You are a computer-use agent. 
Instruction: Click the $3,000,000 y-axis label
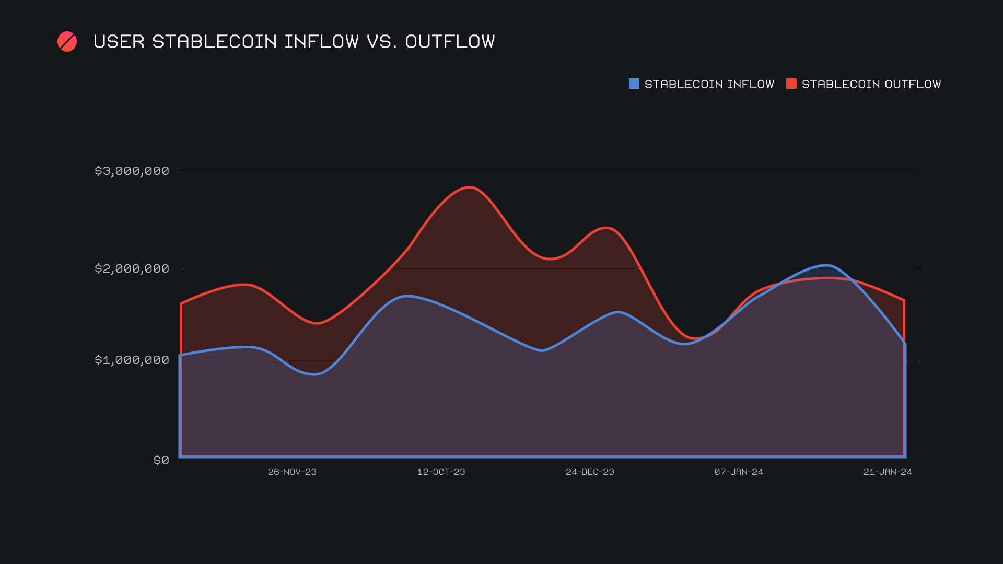point(132,171)
